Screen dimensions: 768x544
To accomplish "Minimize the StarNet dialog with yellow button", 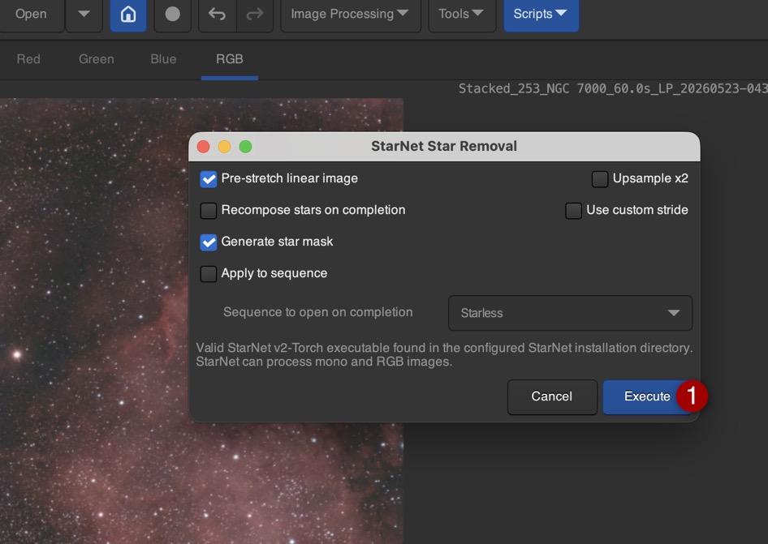I will 224,146.
